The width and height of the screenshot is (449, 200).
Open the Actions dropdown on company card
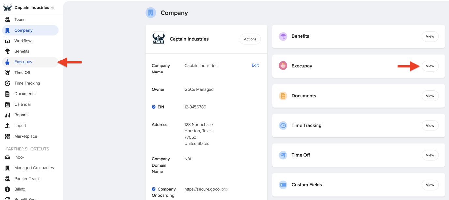250,39
